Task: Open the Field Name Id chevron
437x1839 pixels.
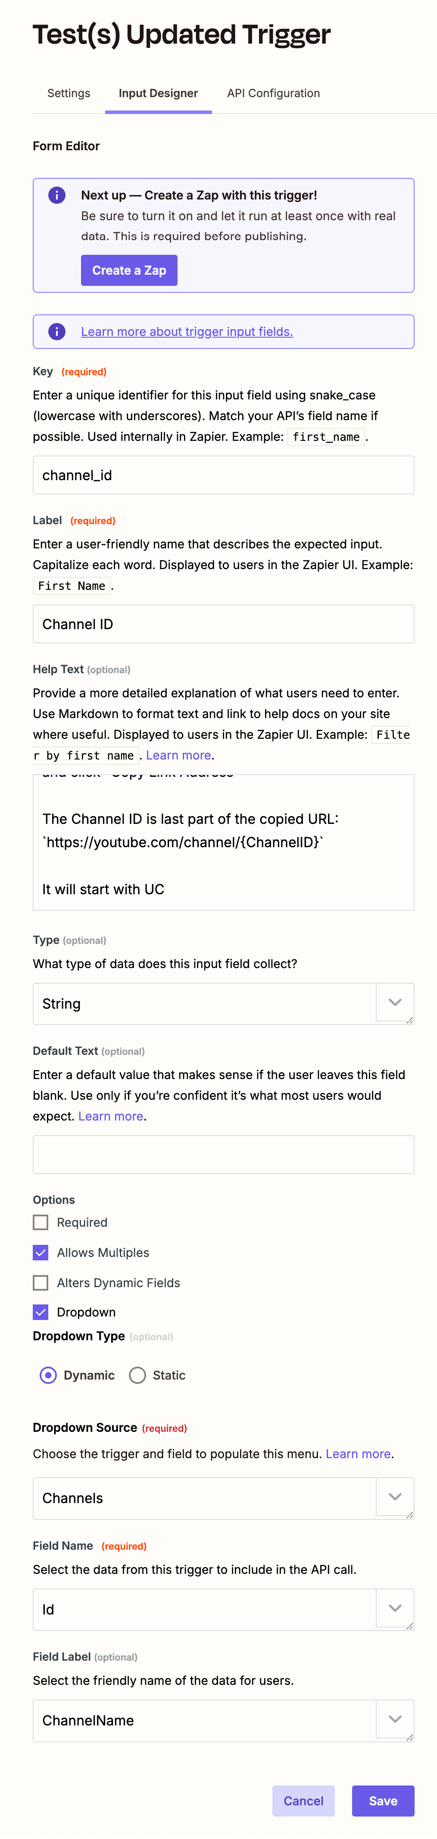Action: click(x=395, y=1608)
